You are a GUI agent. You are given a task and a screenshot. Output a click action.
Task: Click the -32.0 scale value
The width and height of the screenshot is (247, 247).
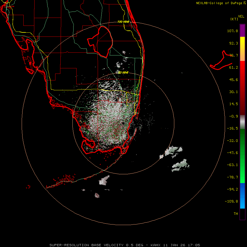[232, 141]
